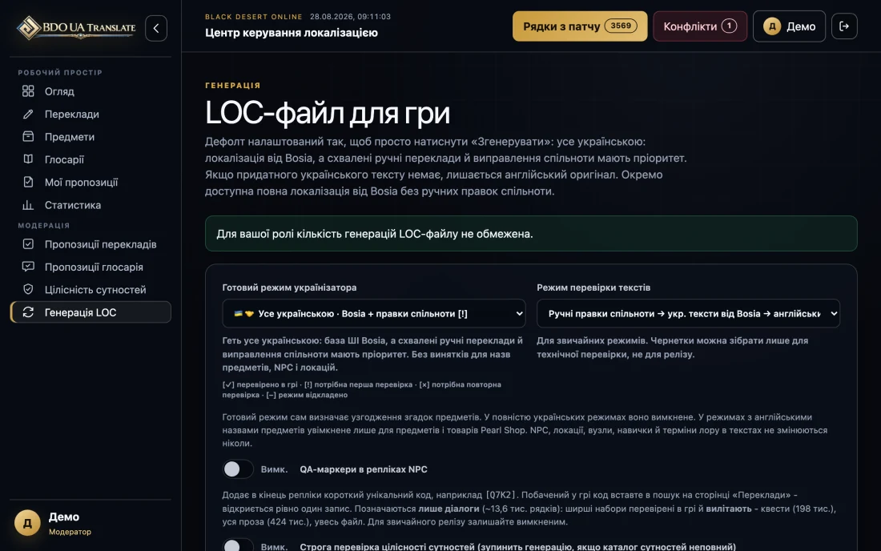Open Мої пропозиції

click(x=91, y=182)
